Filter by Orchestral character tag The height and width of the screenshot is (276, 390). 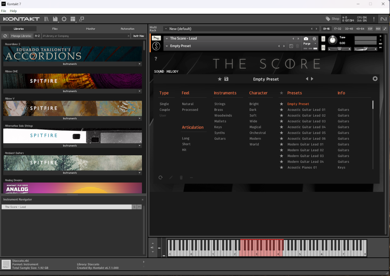pyautogui.click(x=258, y=133)
